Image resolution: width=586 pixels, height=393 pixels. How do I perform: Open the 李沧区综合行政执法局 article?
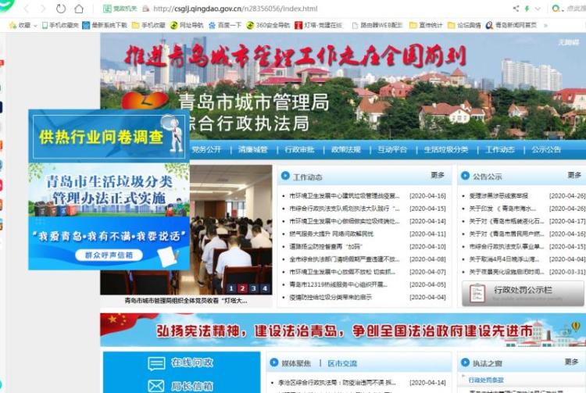[x=337, y=383]
